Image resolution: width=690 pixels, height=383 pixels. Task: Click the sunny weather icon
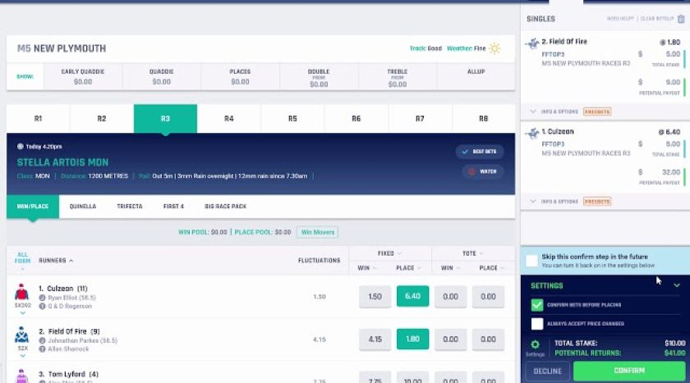pyautogui.click(x=494, y=48)
